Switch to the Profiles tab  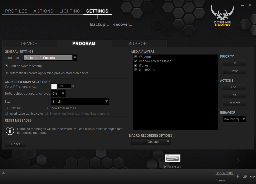click(x=16, y=11)
